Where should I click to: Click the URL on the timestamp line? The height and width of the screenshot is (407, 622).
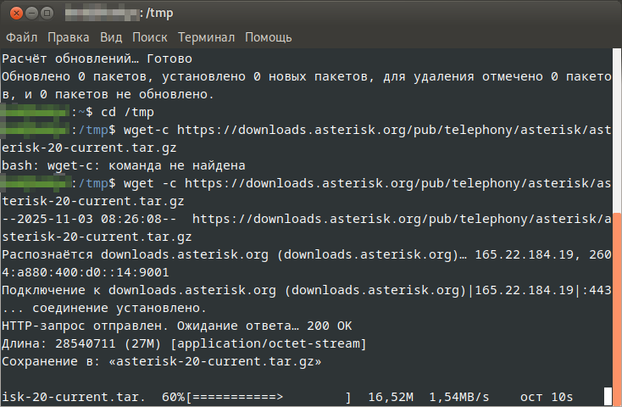tap(398, 219)
